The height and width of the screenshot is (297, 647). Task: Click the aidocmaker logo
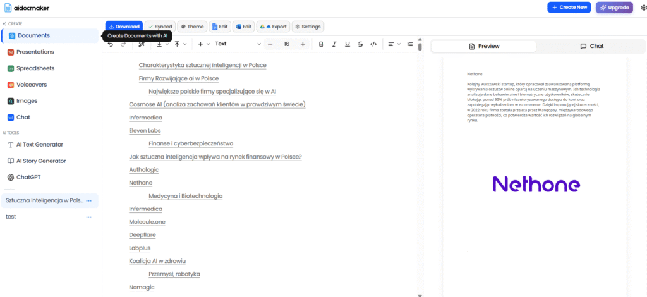point(27,8)
